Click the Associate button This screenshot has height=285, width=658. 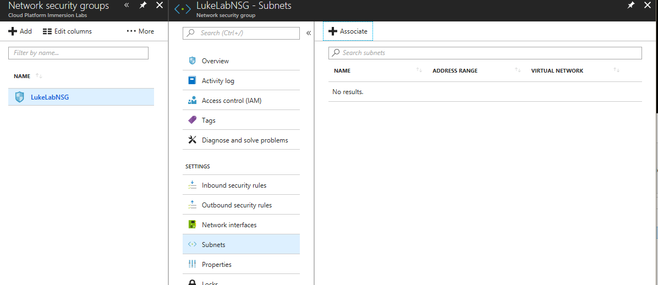[x=348, y=31]
